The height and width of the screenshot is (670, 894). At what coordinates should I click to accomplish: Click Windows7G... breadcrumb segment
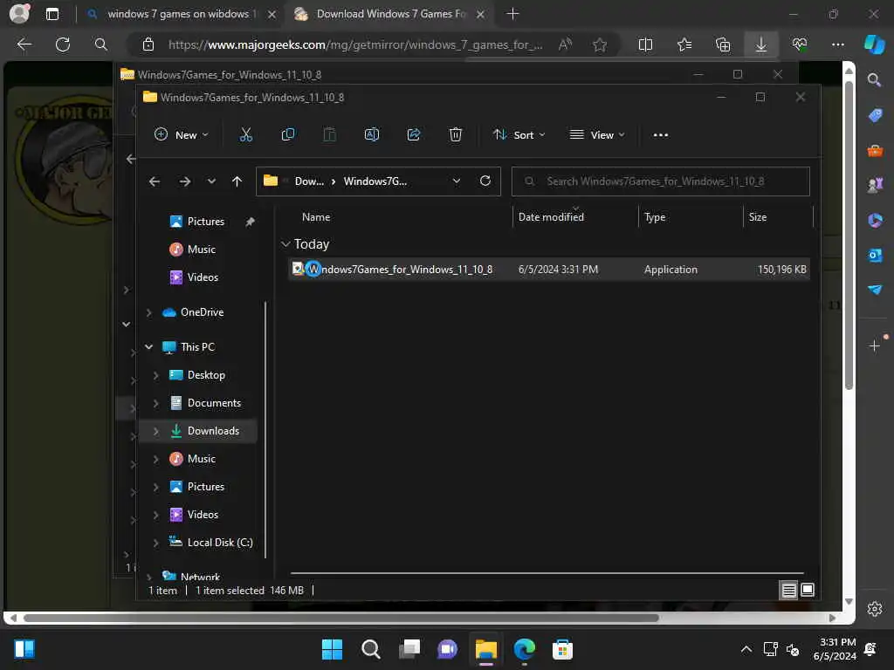(375, 181)
